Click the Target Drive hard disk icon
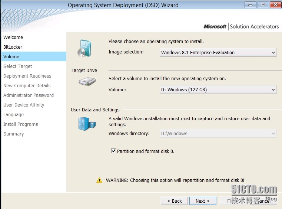Viewport: 282px width, 209px height. pos(87,81)
